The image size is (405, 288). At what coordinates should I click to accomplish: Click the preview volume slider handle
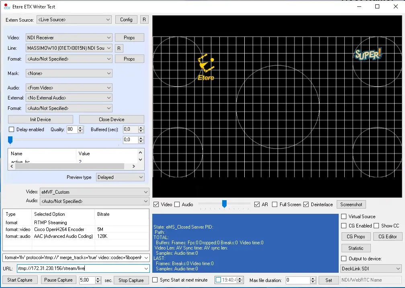pyautogui.click(x=225, y=204)
